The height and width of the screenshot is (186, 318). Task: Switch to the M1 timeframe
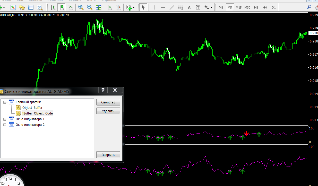point(221,7)
